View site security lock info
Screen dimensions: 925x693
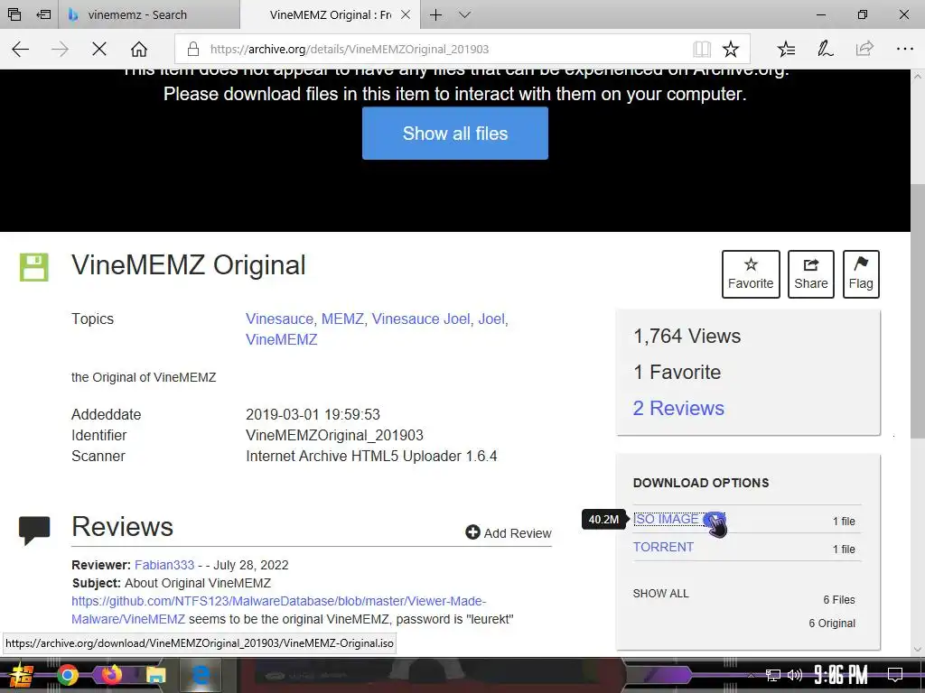pyautogui.click(x=193, y=49)
